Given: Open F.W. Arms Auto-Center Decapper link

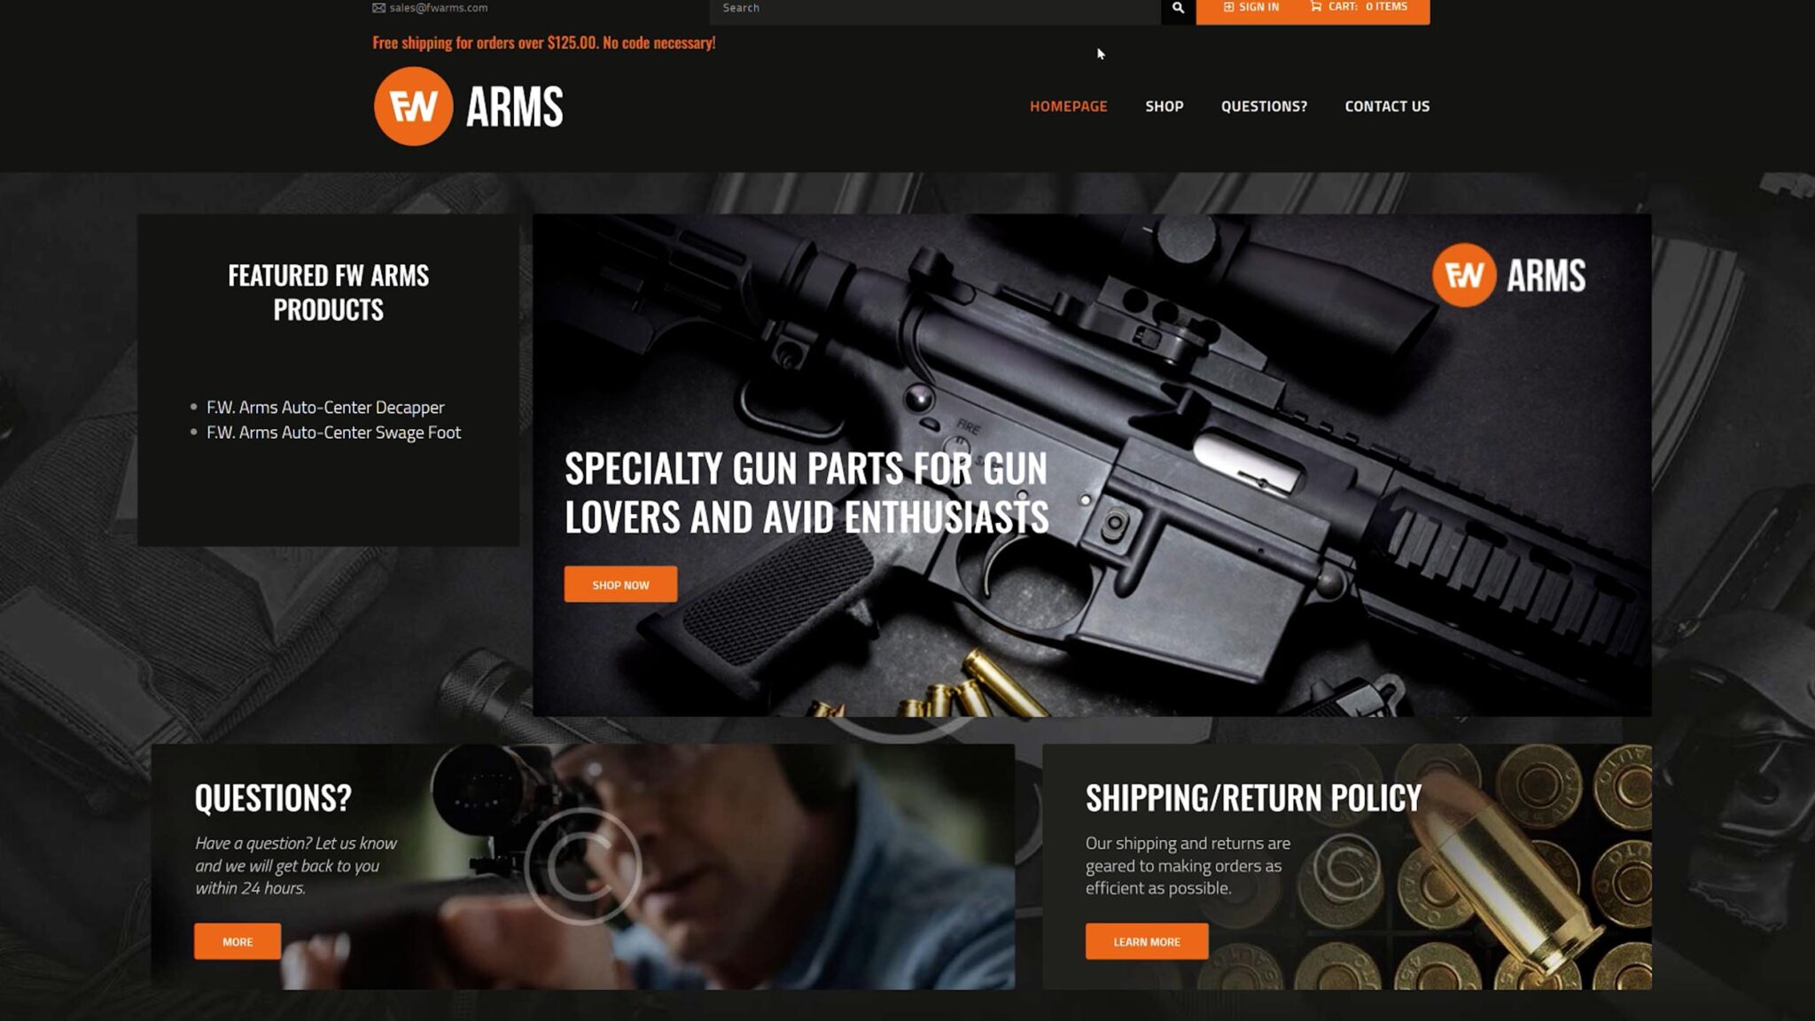Looking at the screenshot, I should [x=325, y=408].
